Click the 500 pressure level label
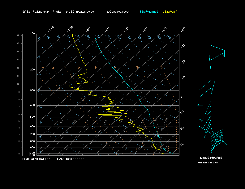The height and width of the screenshot is (189, 245). click(32, 117)
